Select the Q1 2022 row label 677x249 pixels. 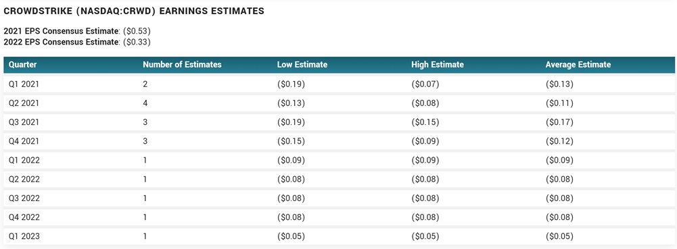(x=24, y=160)
